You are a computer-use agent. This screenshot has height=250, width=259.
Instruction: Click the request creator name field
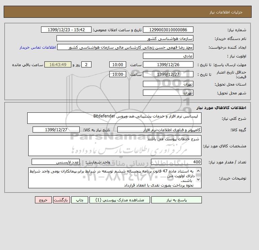pos(125,47)
